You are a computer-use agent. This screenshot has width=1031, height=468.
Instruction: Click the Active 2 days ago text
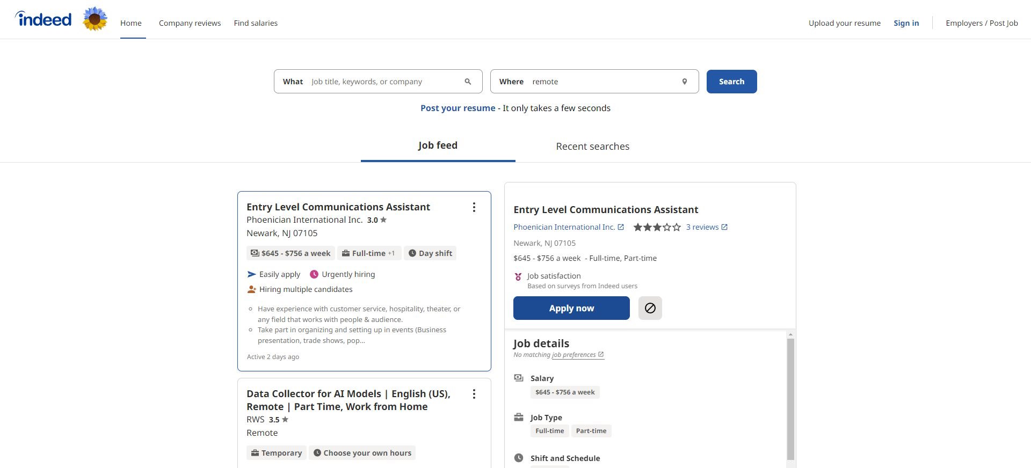coord(273,357)
